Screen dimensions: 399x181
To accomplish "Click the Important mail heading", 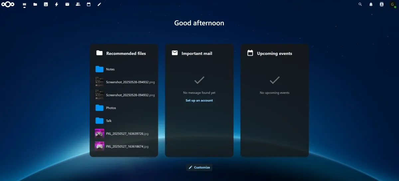I will click(197, 53).
